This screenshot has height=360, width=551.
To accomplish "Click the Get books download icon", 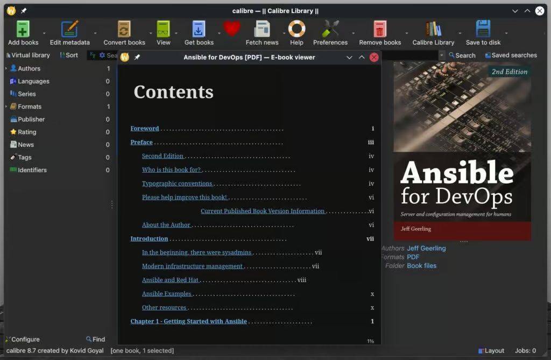I will (x=199, y=29).
